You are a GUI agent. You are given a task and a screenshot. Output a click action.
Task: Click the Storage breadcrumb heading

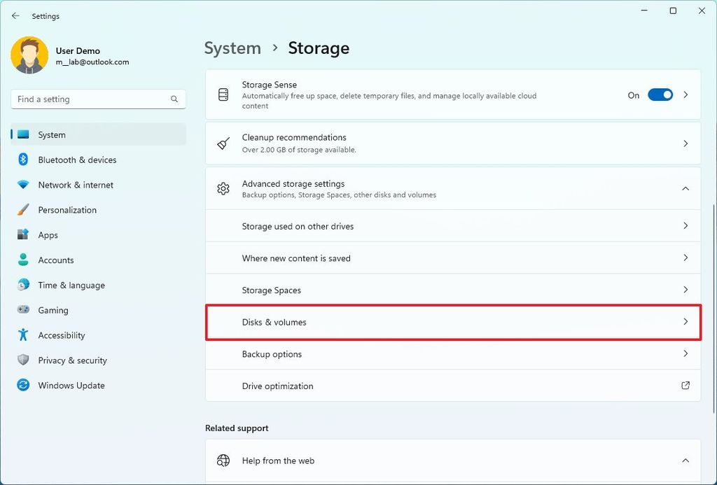click(319, 48)
